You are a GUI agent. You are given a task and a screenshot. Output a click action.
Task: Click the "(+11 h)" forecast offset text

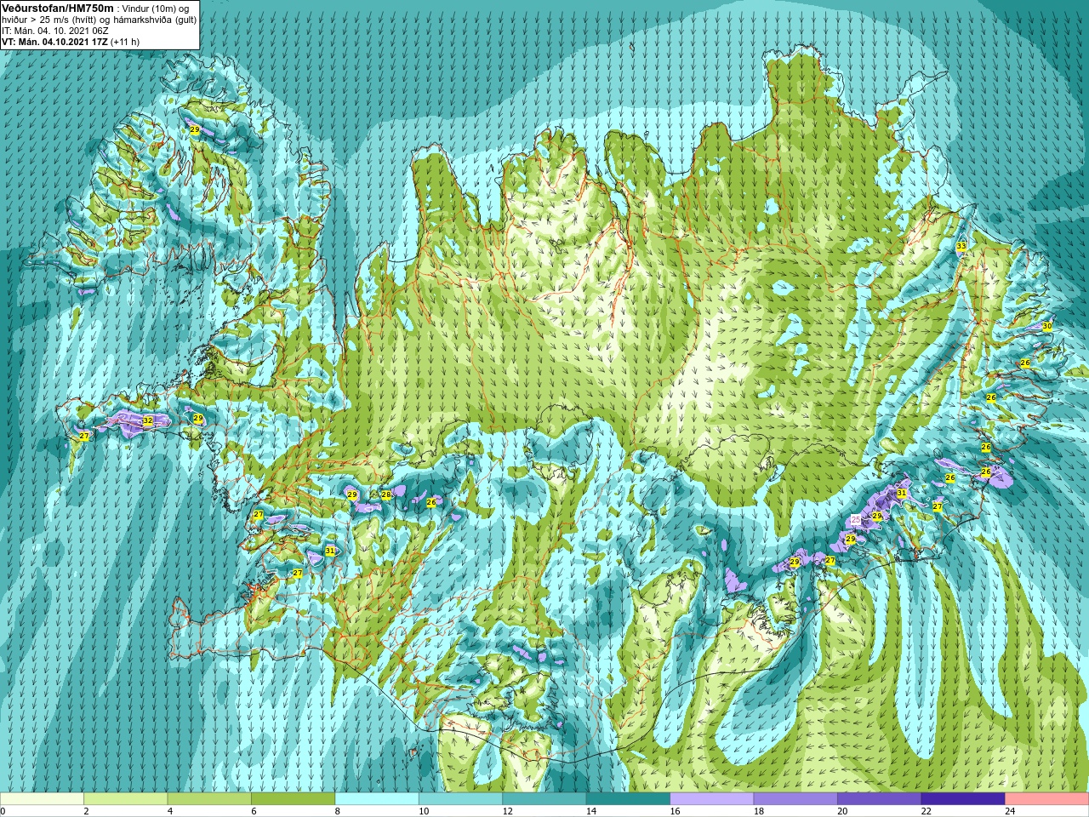[125, 41]
